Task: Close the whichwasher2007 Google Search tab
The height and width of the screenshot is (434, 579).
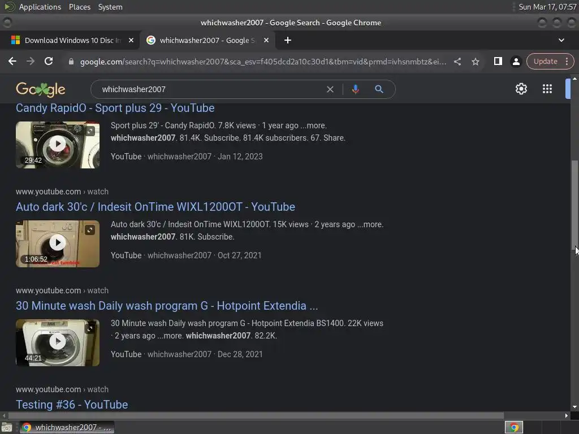Action: point(266,40)
